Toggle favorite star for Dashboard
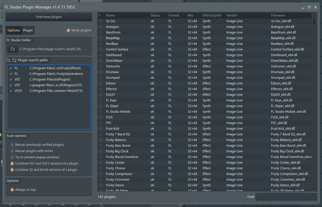The width and height of the screenshot is (322, 207). pyautogui.click(x=101, y=55)
